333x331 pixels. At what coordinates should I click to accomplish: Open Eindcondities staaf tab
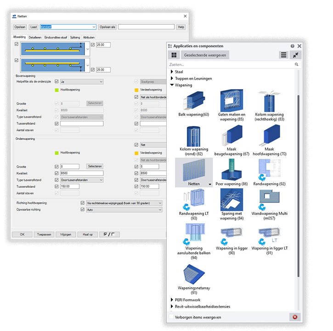tap(56, 37)
